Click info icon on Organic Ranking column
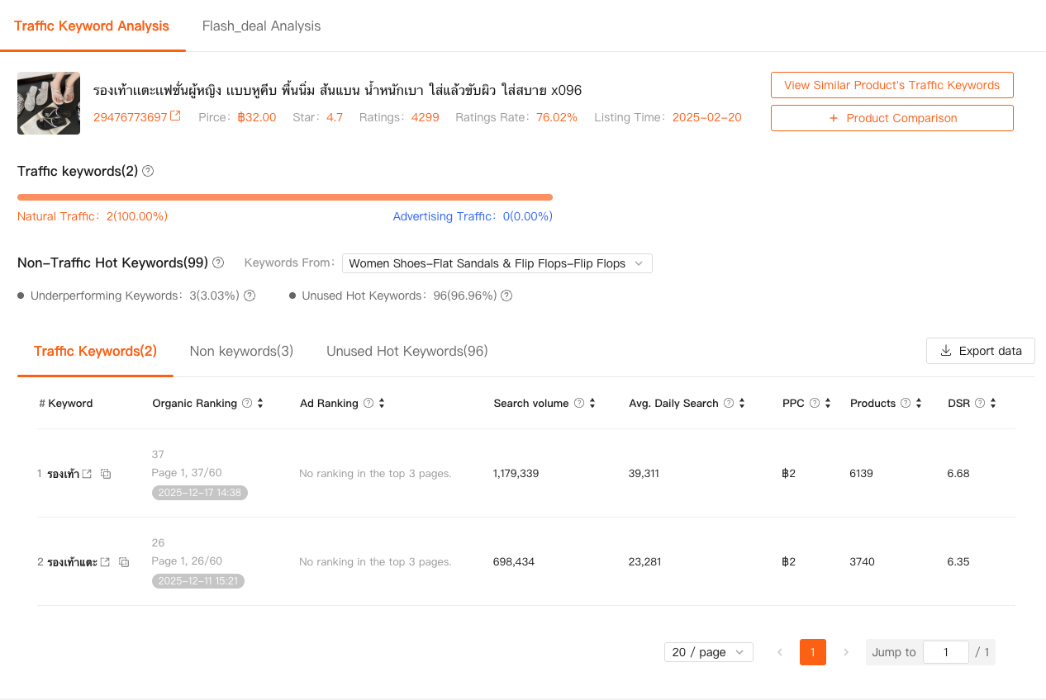 pyautogui.click(x=246, y=403)
